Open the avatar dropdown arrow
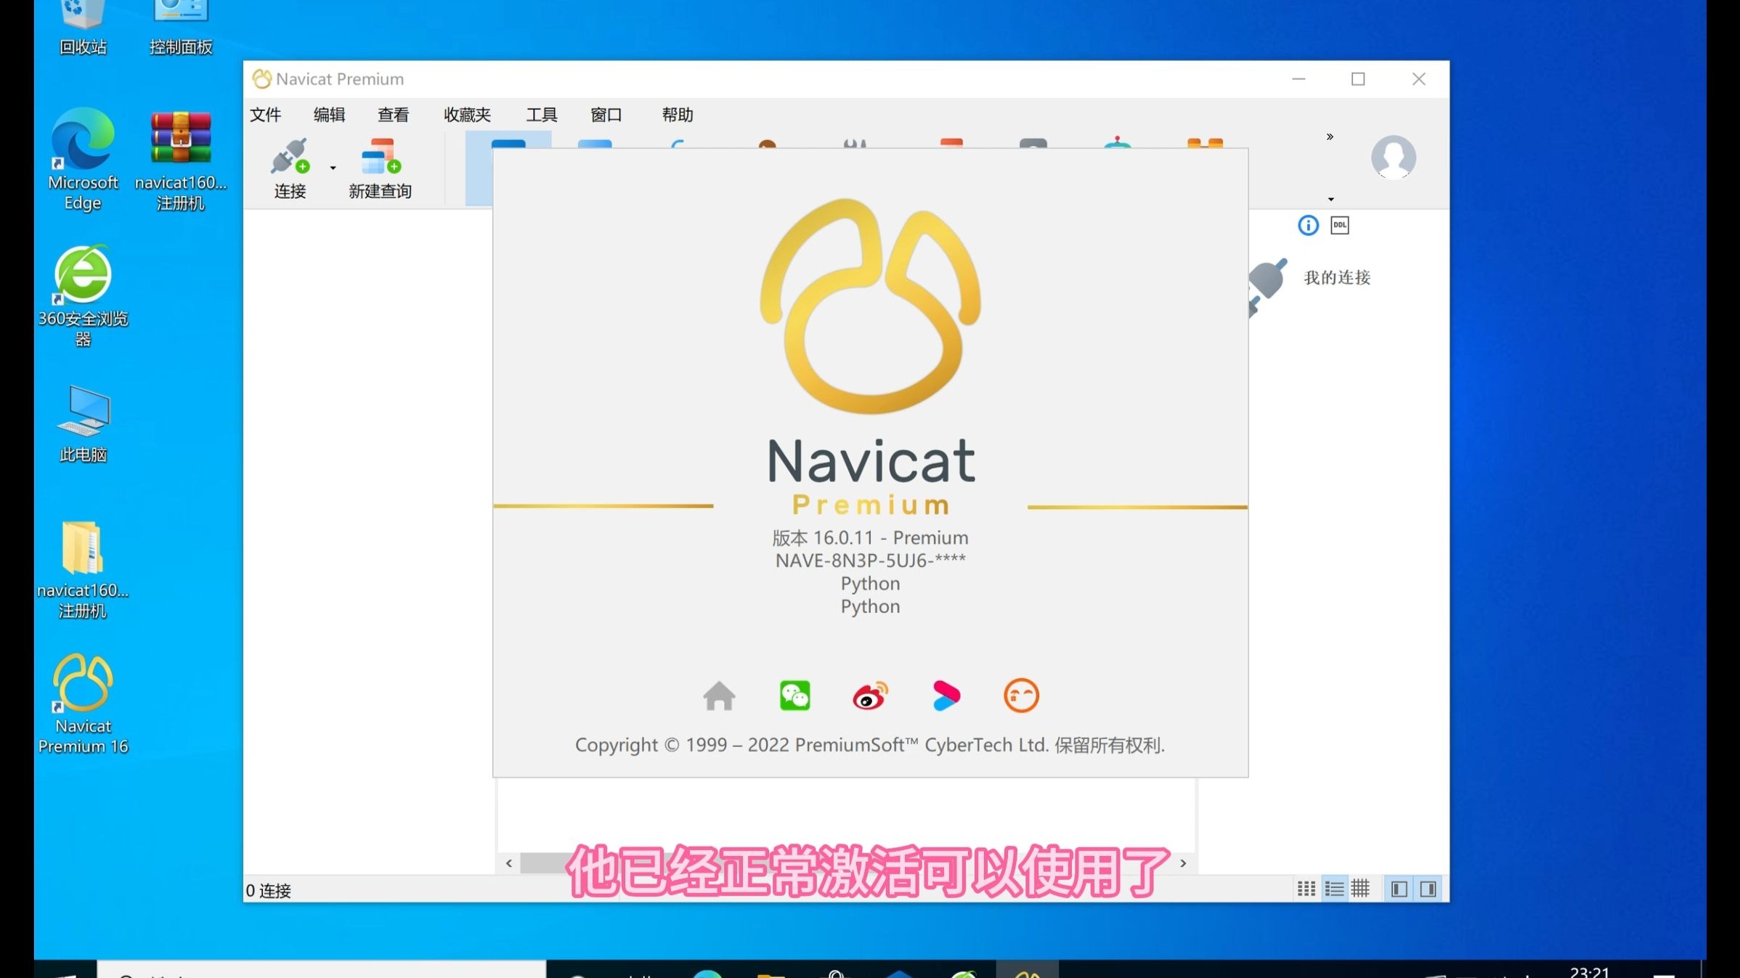 1330,199
